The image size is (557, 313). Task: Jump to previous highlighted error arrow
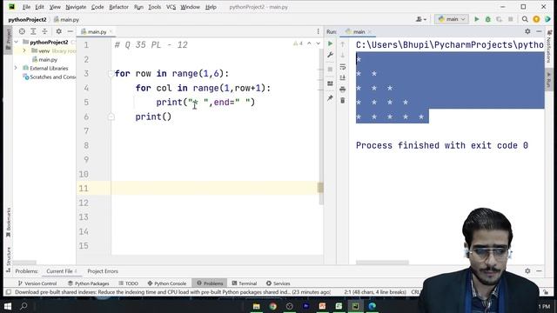pyautogui.click(x=309, y=43)
